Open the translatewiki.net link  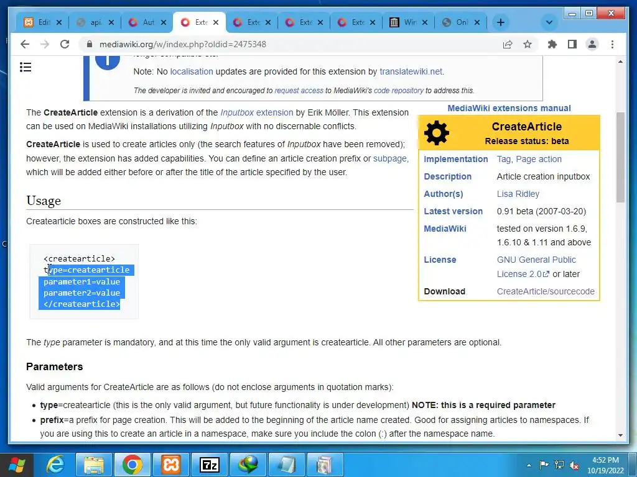[411, 71]
